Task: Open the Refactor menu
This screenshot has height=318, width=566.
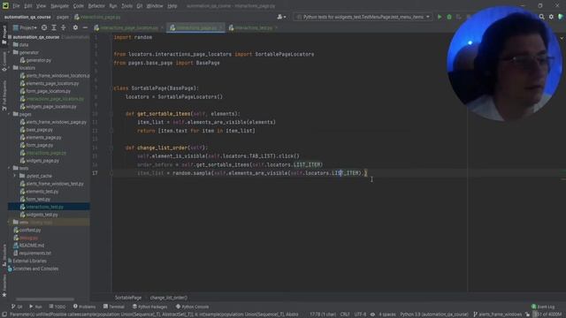Action: (x=96, y=6)
